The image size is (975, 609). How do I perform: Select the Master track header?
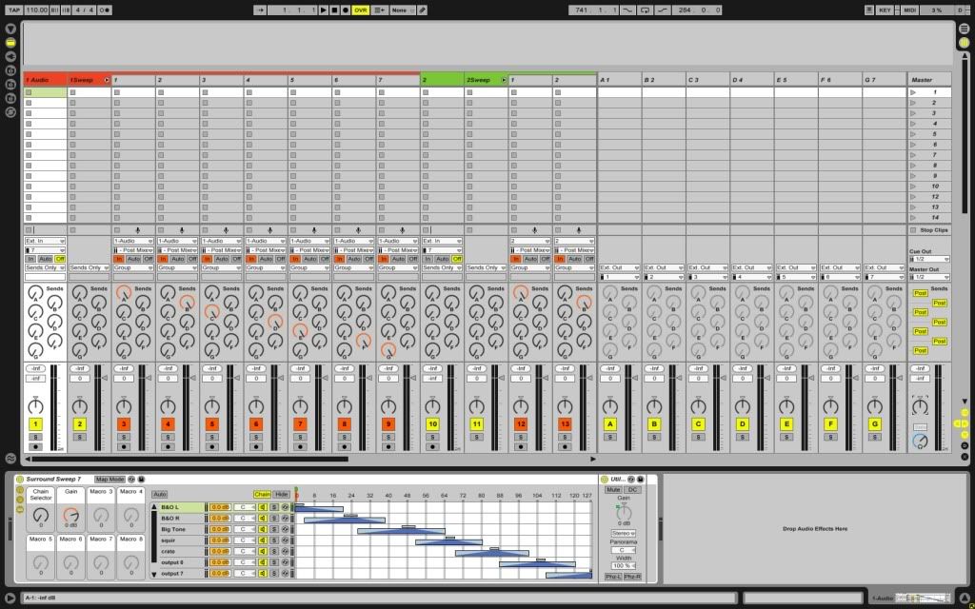pos(929,80)
